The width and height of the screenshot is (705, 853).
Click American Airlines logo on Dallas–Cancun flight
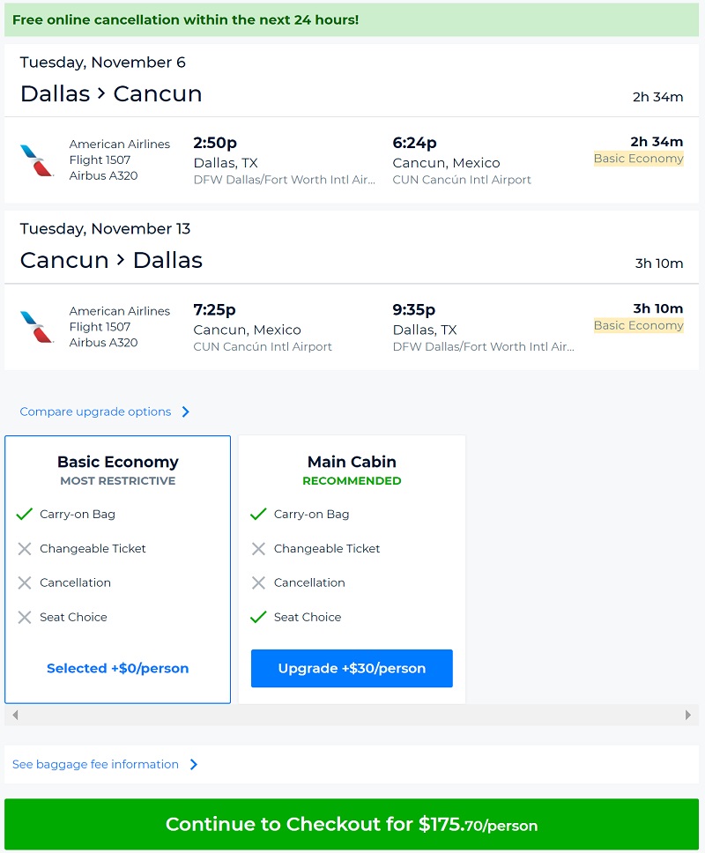tap(37, 160)
